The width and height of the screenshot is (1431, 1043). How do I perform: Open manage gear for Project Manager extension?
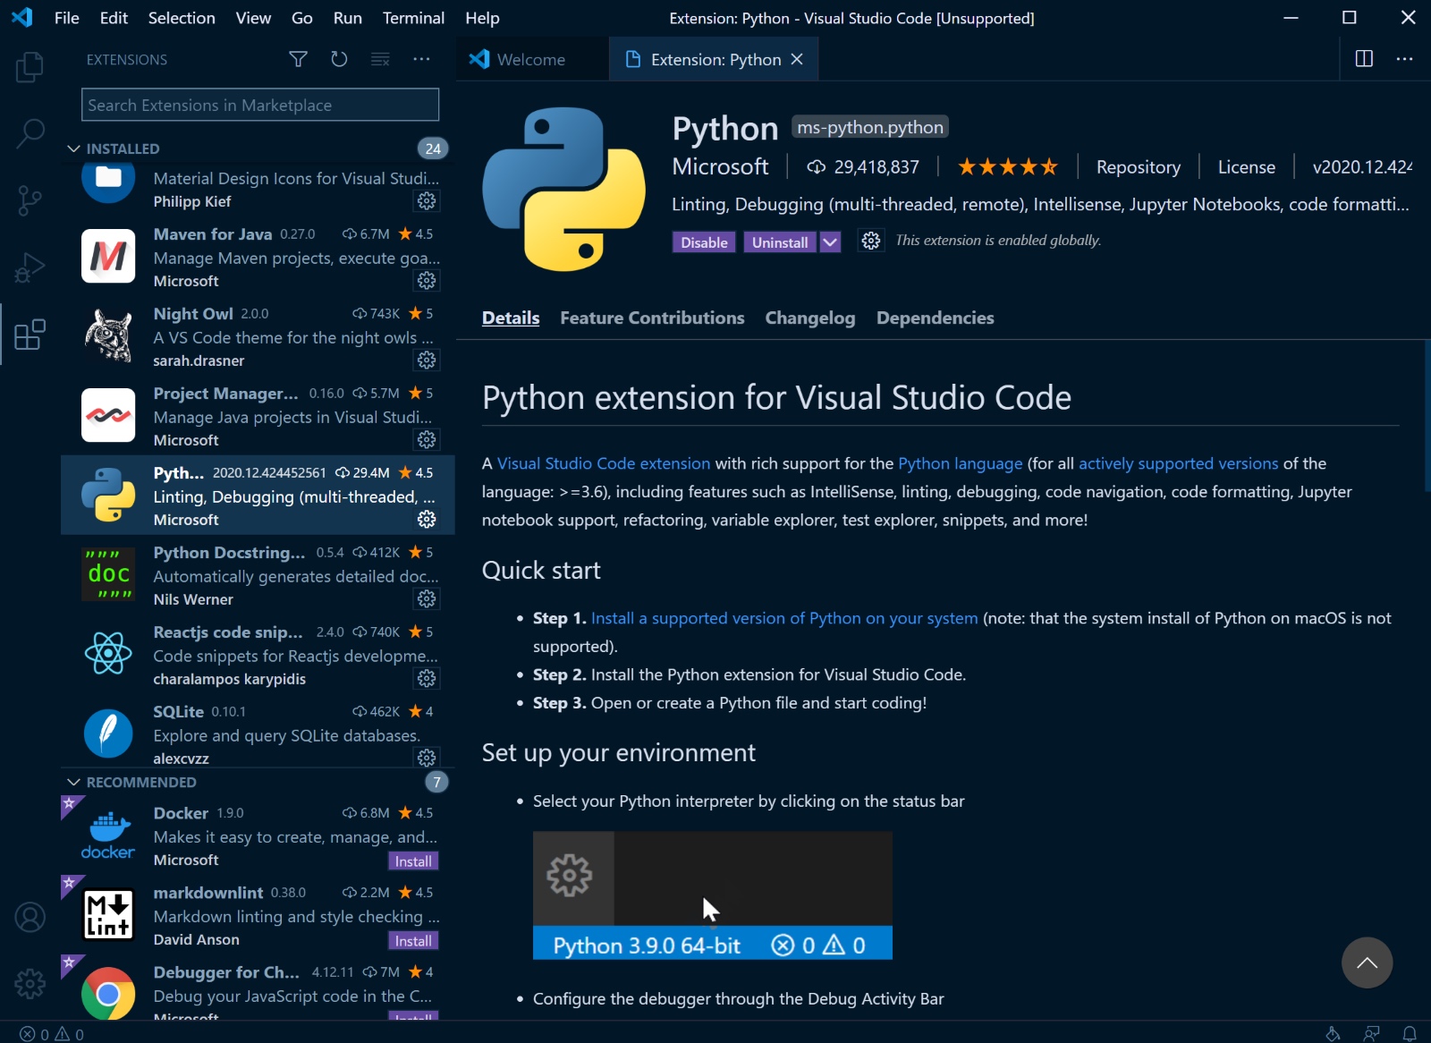pyautogui.click(x=427, y=439)
